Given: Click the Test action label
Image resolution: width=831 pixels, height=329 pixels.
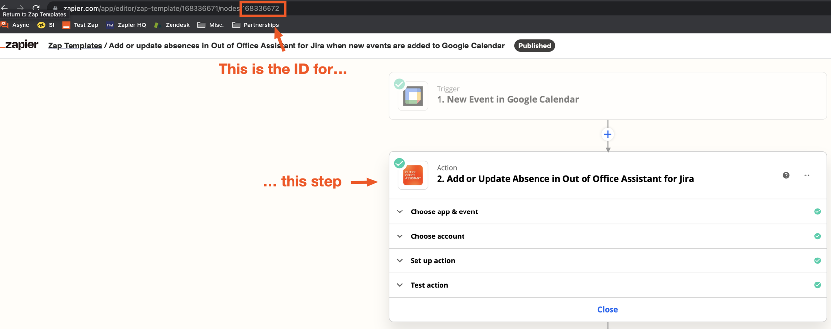Looking at the screenshot, I should pyautogui.click(x=429, y=285).
